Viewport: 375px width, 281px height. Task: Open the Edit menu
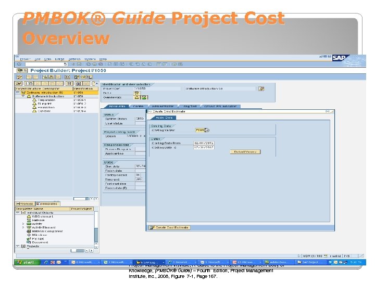tap(37, 59)
